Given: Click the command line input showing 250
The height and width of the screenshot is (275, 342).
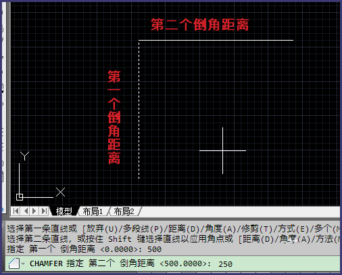Looking at the screenshot, I should point(225,264).
